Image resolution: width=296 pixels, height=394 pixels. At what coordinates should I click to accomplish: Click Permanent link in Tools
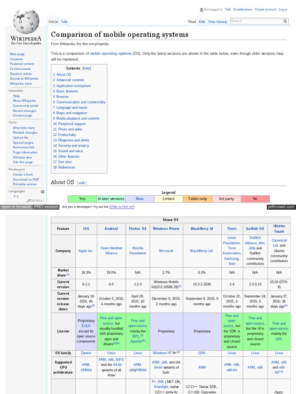[24, 147]
